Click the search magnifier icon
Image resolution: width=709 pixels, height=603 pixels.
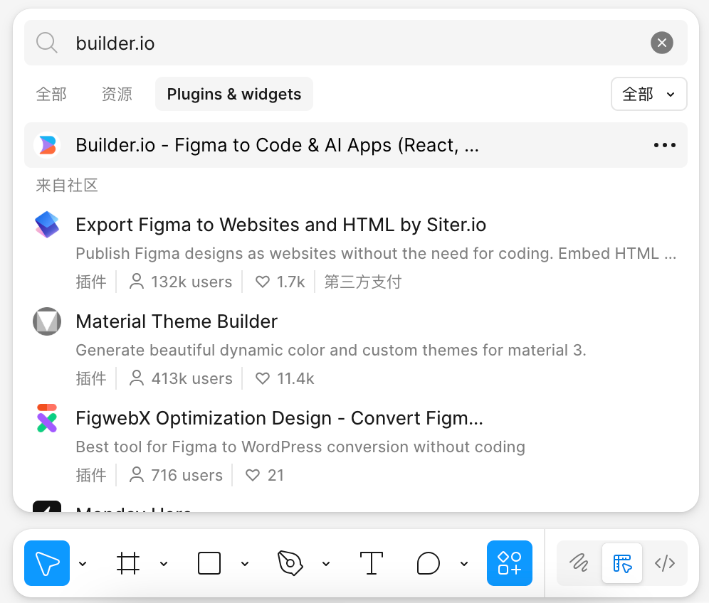click(x=46, y=43)
